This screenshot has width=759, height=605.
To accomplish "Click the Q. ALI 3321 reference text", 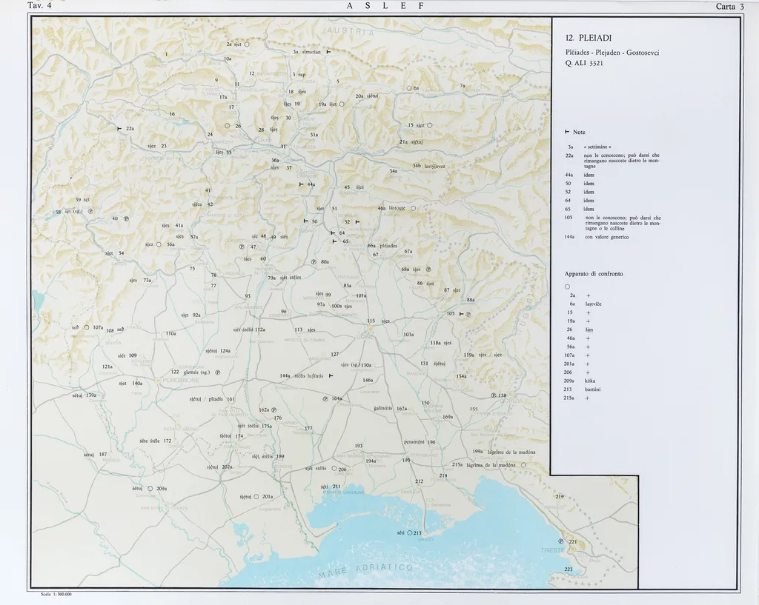I will pos(583,64).
